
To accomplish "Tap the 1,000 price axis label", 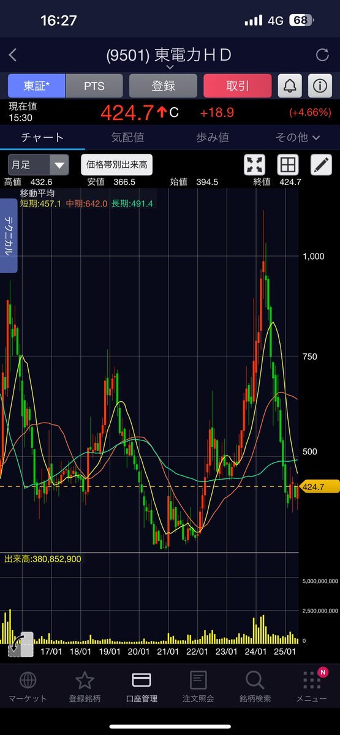I will [314, 257].
